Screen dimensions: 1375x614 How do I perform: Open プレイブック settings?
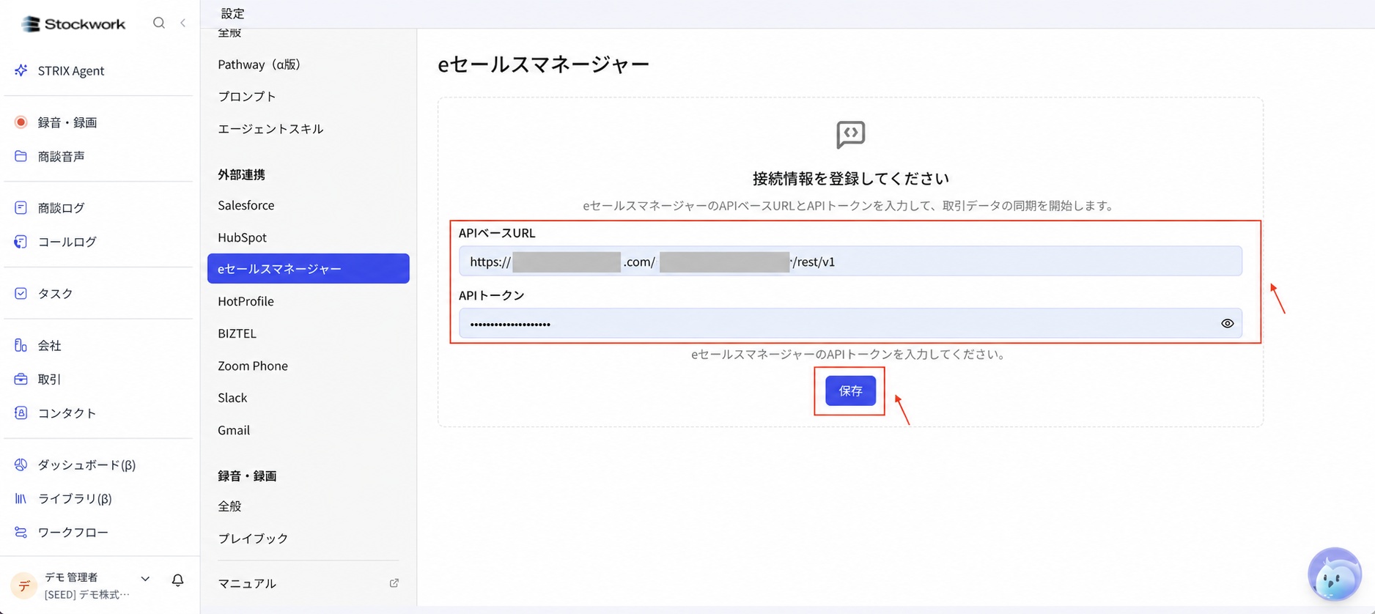pyautogui.click(x=253, y=539)
